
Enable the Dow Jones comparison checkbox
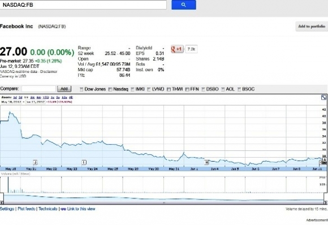81,89
